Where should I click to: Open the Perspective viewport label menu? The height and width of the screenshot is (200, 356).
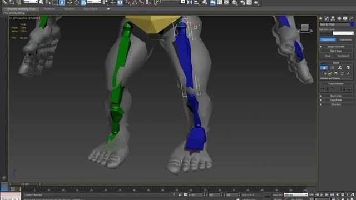(21, 18)
